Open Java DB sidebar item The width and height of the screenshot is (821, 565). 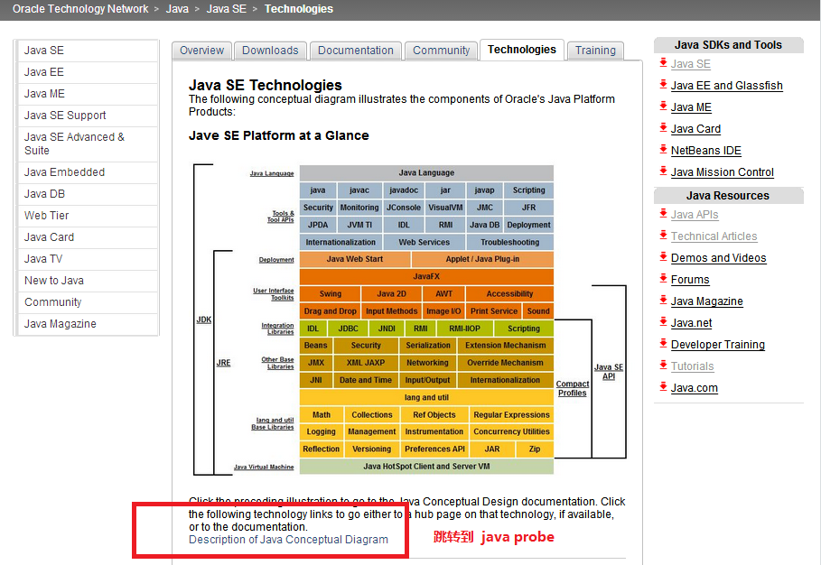click(88, 194)
